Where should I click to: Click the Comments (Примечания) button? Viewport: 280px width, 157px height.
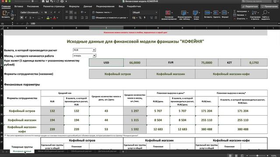(269, 7)
